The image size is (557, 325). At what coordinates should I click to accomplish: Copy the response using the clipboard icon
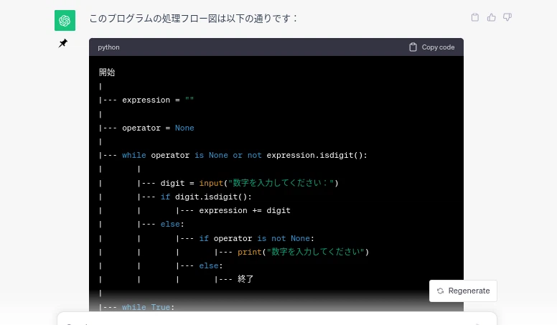475,17
